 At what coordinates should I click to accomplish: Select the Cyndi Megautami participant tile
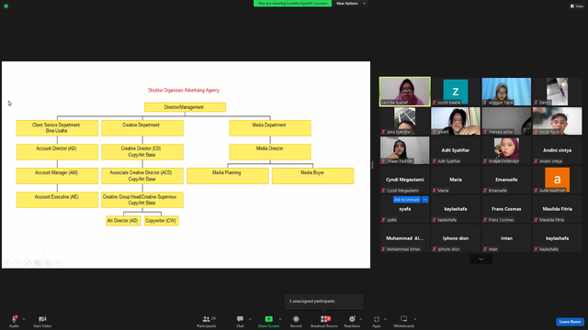[x=404, y=180]
